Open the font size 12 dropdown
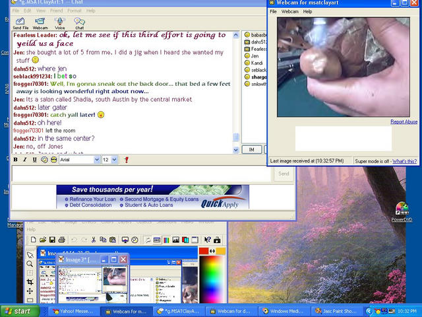This screenshot has height=317, width=422. pyautogui.click(x=114, y=160)
